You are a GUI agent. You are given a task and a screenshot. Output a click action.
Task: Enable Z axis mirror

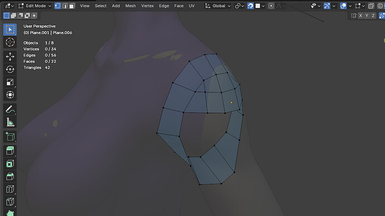373,16
